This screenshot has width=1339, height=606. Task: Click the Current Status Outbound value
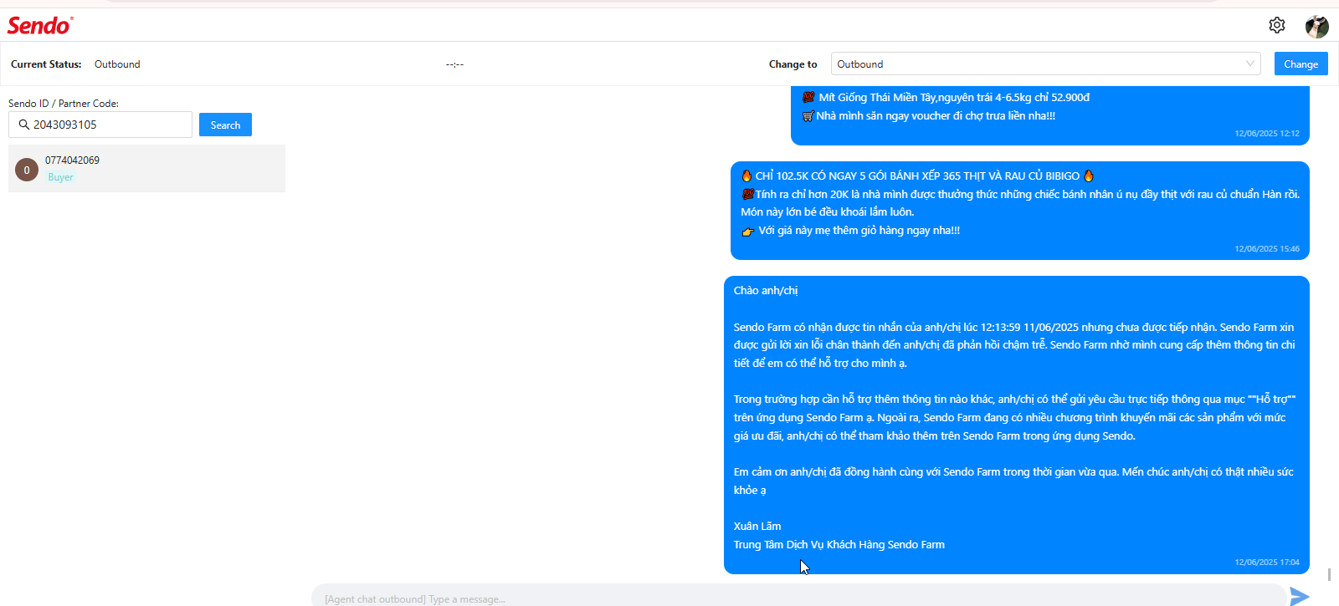(x=117, y=64)
